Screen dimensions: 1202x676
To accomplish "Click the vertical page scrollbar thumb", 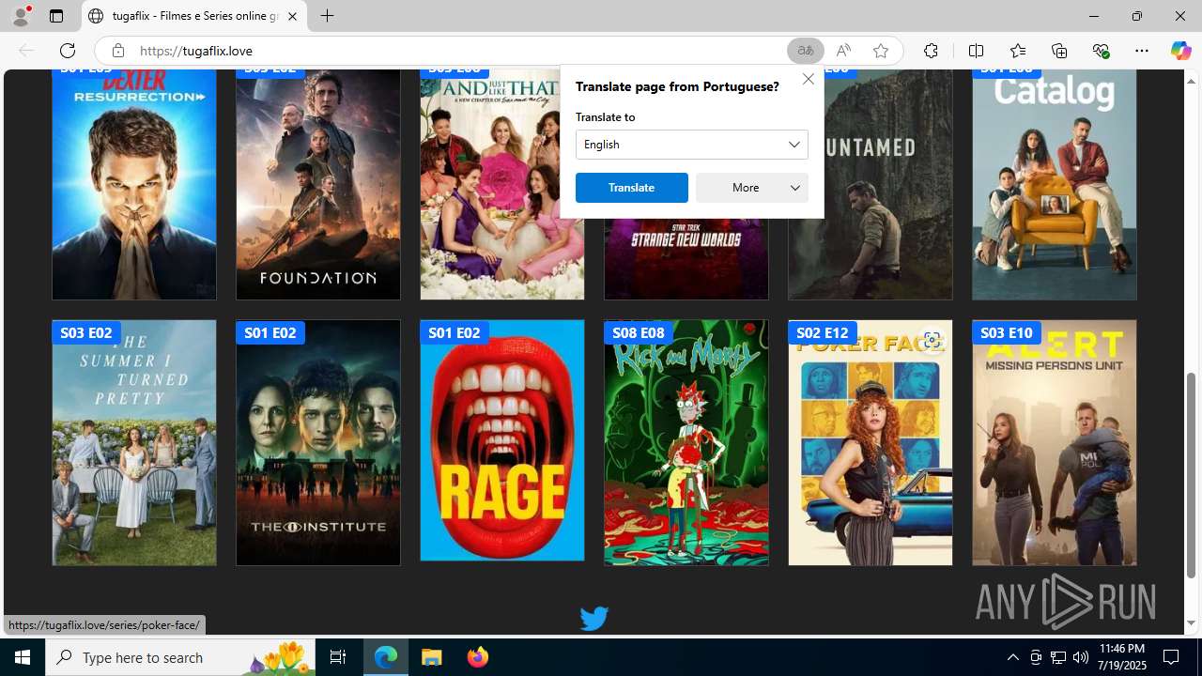I will (1192, 474).
